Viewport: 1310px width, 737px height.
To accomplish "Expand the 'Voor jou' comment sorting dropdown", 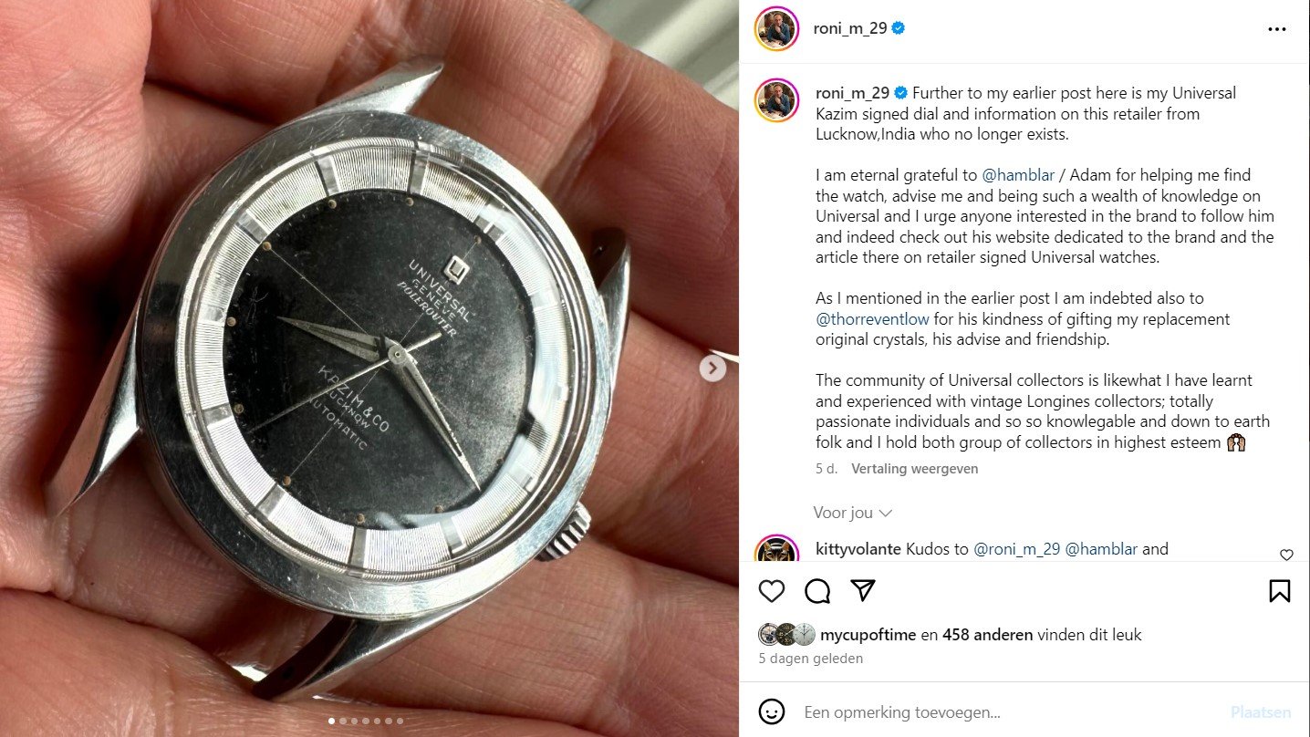I will coord(853,513).
